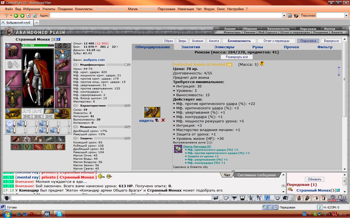Viewport: 350px width, 218px height.
Task: Click the green back navigation arrow
Action: (x=16, y=16)
